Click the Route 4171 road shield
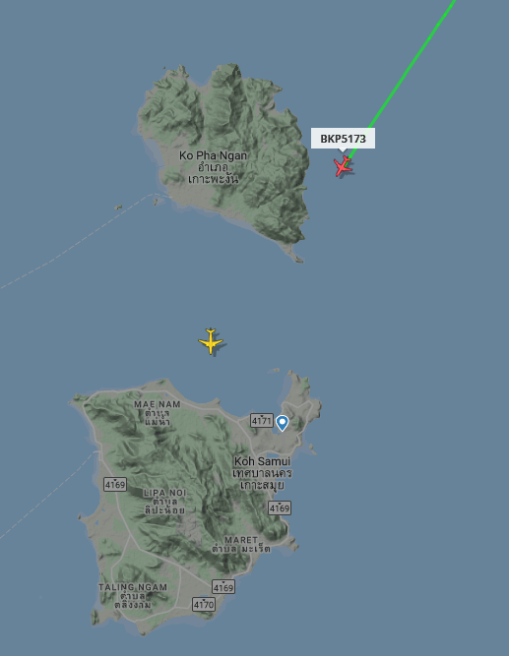Image resolution: width=509 pixels, height=656 pixels. (262, 421)
